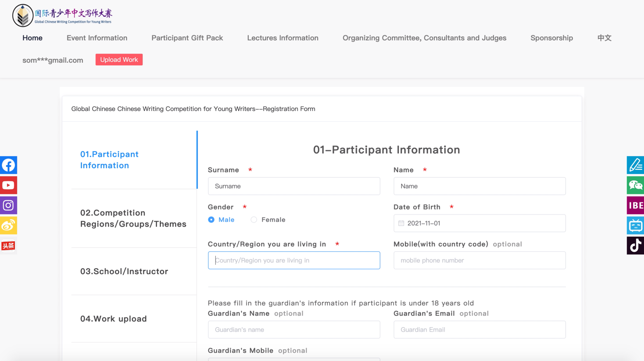The width and height of the screenshot is (644, 361).
Task: Open the Weibo sidebar icon
Action: pyautogui.click(x=8, y=225)
